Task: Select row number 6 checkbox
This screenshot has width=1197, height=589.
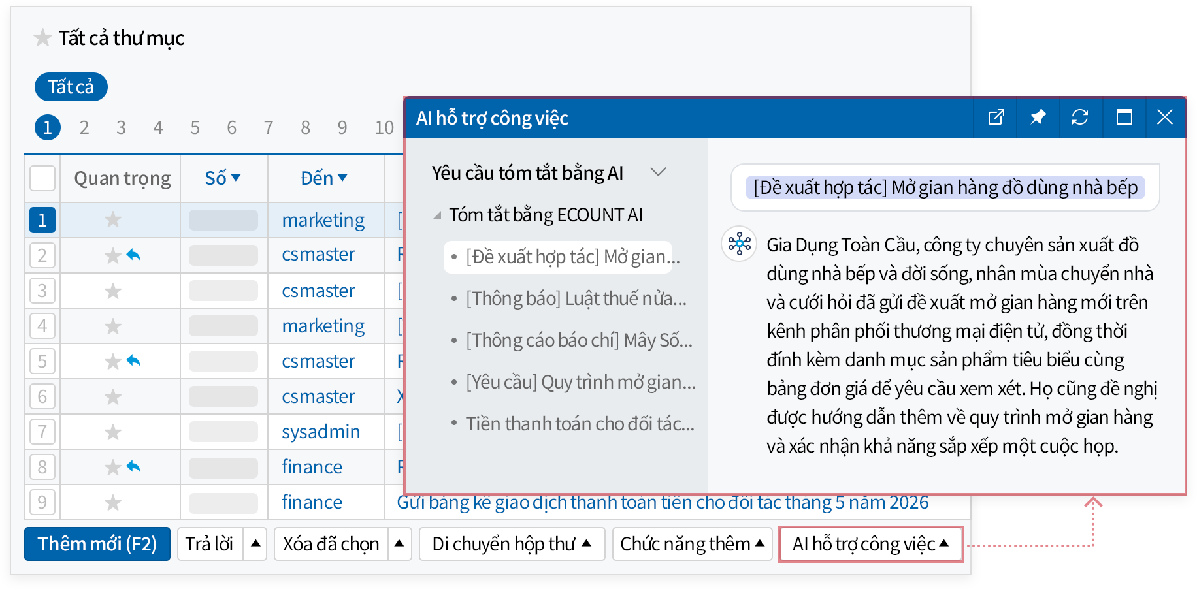Action: tap(42, 396)
